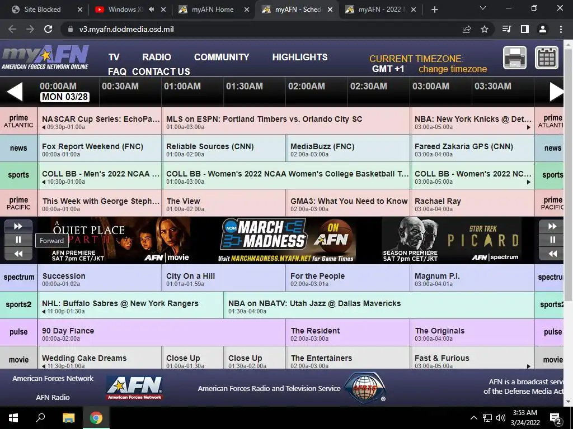Open the tab search dropdown chevron
Image resolution: width=573 pixels, height=429 pixels.
click(x=483, y=8)
